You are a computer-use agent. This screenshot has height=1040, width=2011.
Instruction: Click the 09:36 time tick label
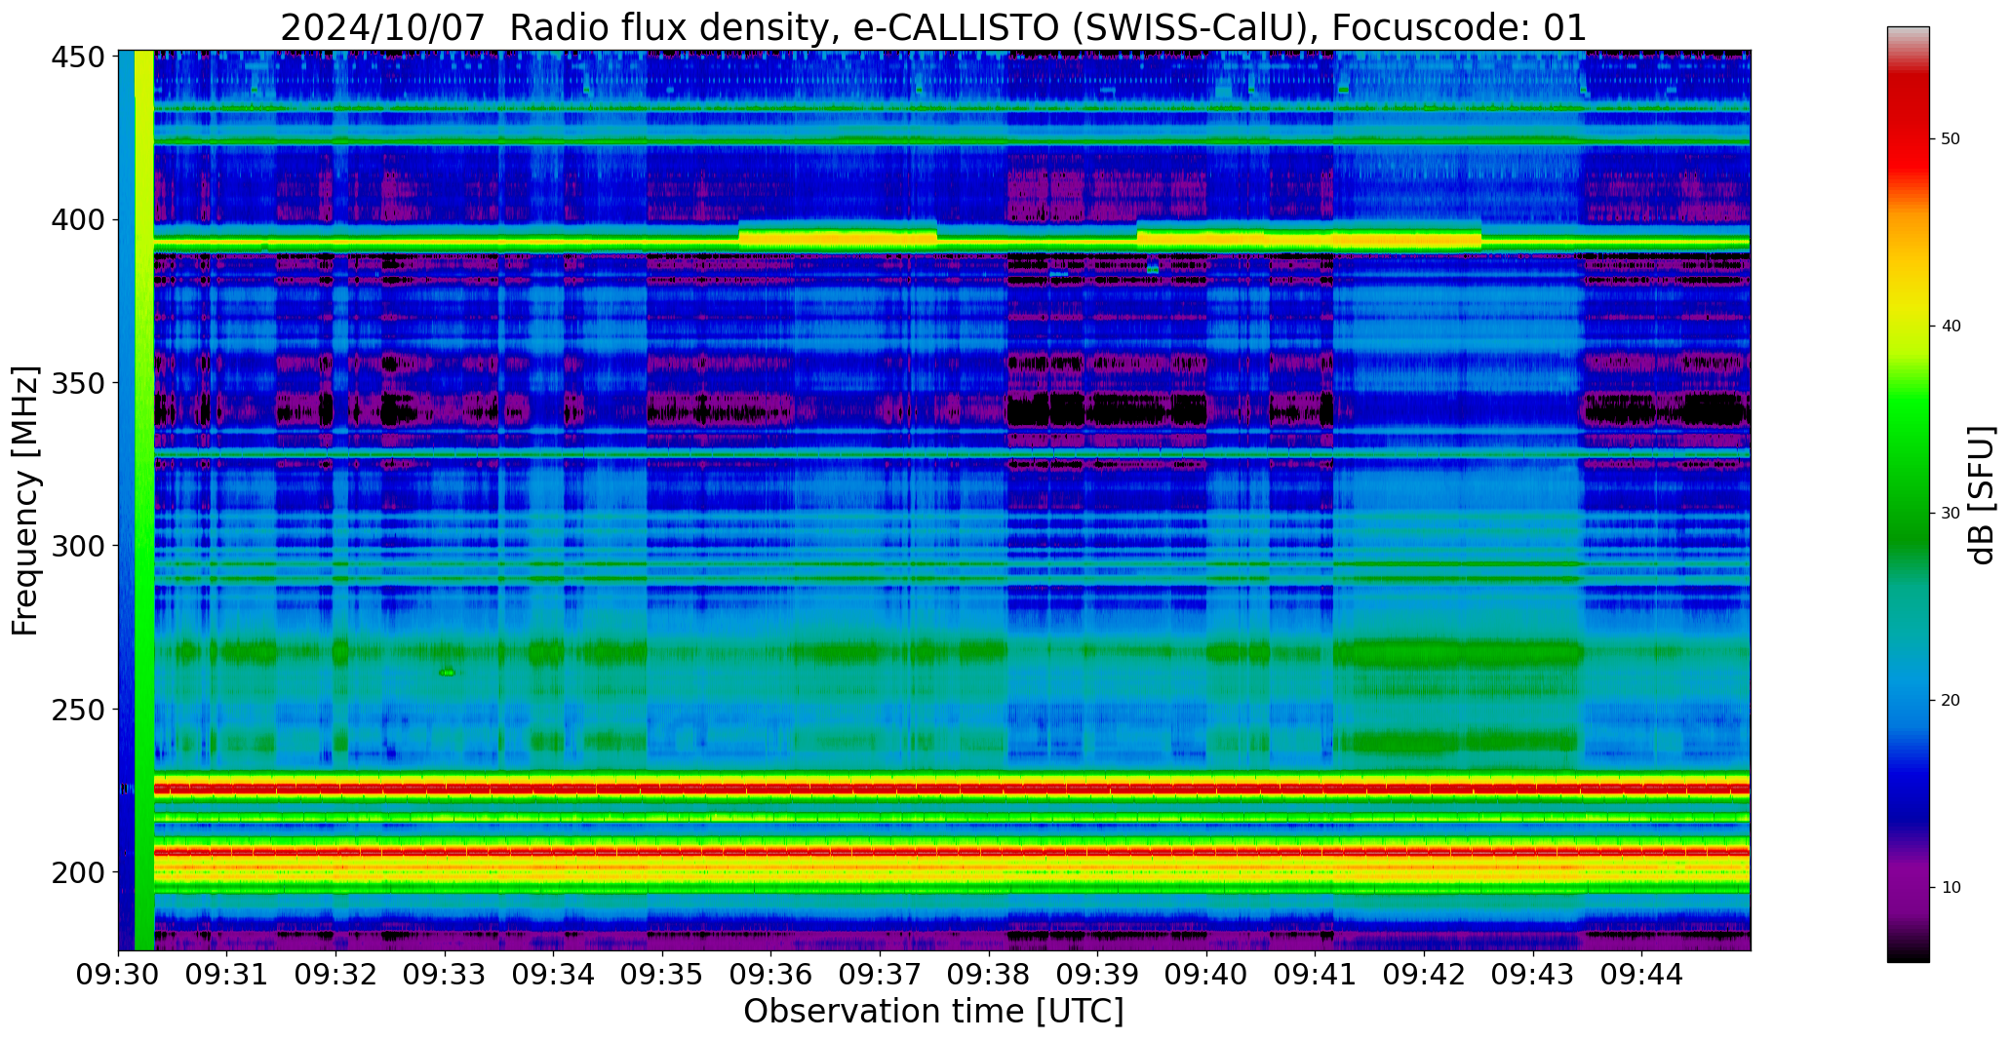771,974
